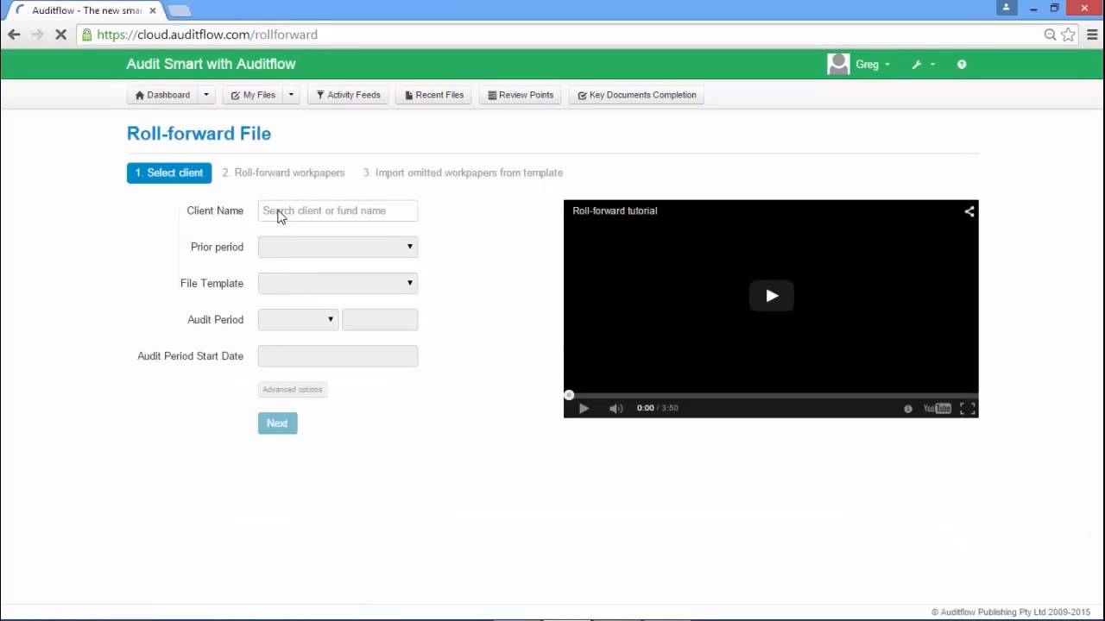Go to '2. Roll-forward workpapers' step
The image size is (1105, 621).
[x=283, y=172]
